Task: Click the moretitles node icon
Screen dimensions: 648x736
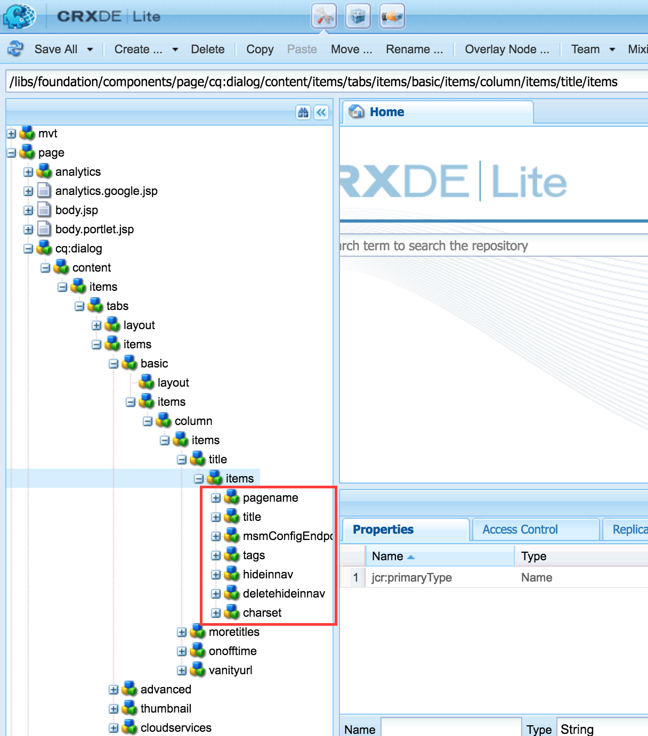Action: (198, 632)
